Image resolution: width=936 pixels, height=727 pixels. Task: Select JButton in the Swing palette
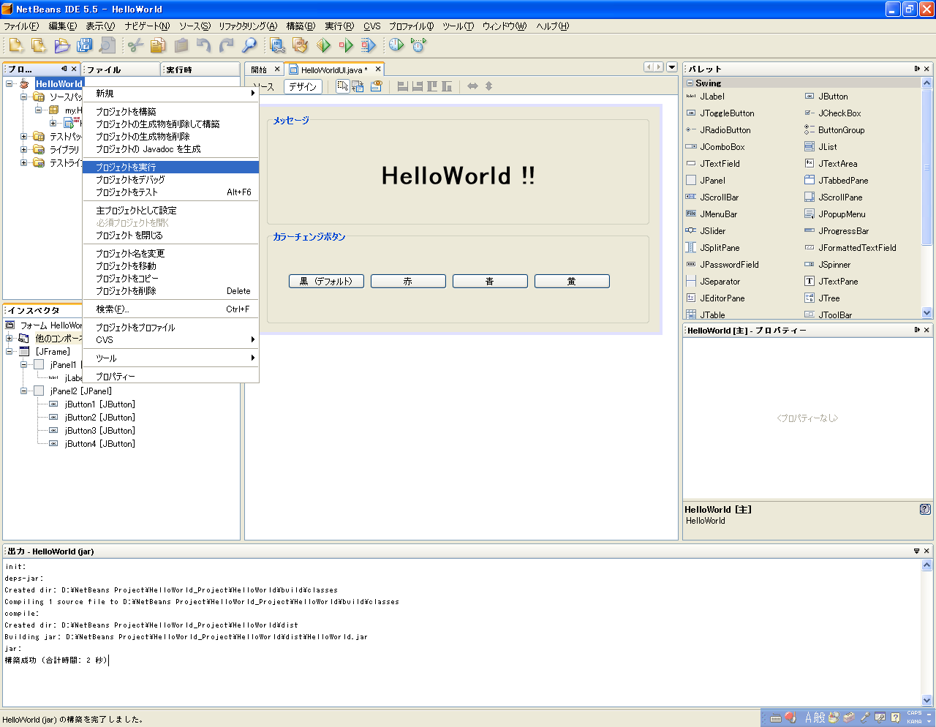[x=833, y=97]
